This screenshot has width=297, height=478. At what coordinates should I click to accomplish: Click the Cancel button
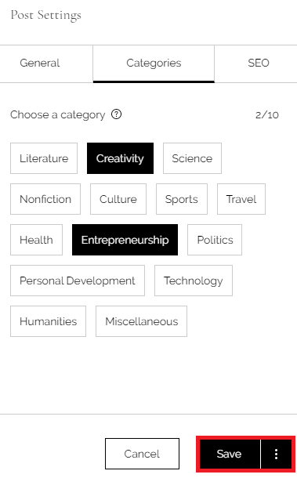point(142,454)
